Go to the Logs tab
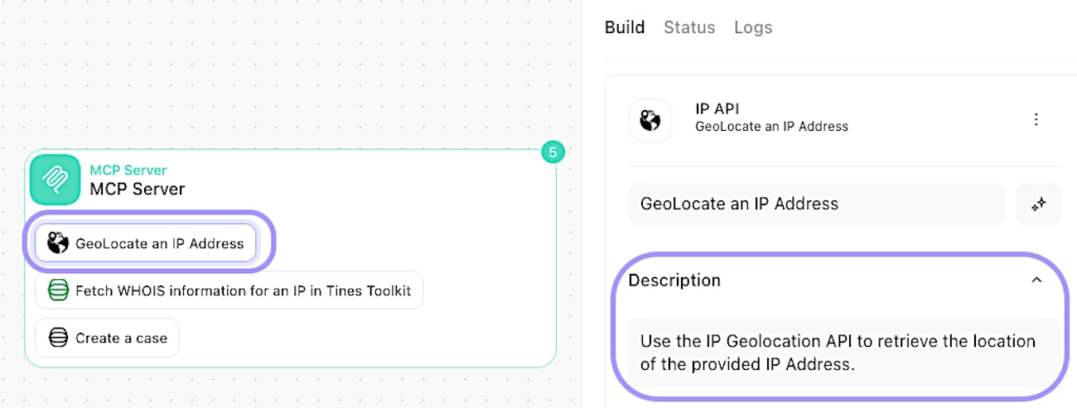 click(x=753, y=27)
